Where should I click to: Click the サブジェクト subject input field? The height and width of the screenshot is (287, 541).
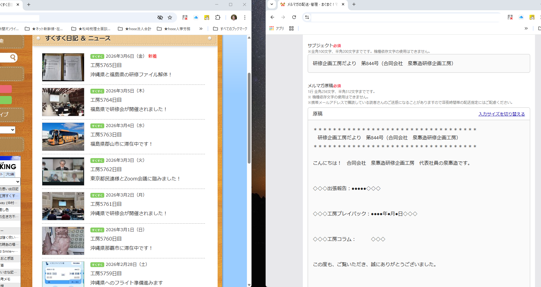point(419,63)
